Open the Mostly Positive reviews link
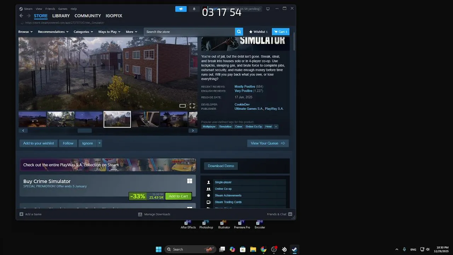This screenshot has width=453, height=255. pyautogui.click(x=245, y=86)
